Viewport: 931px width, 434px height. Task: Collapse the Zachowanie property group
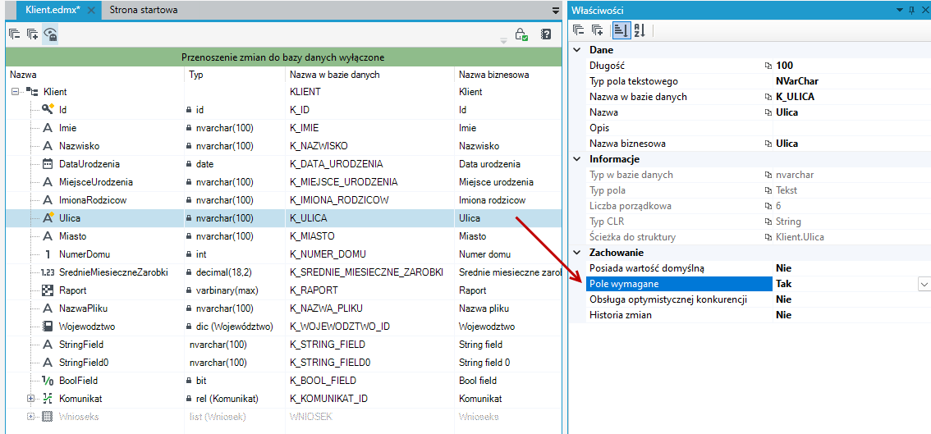(x=576, y=253)
